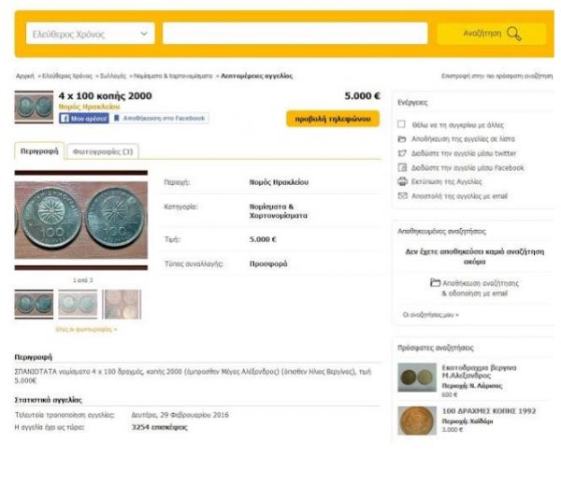Click the Twitter share icon
Viewport: 561px width, 485px height.
coord(402,153)
